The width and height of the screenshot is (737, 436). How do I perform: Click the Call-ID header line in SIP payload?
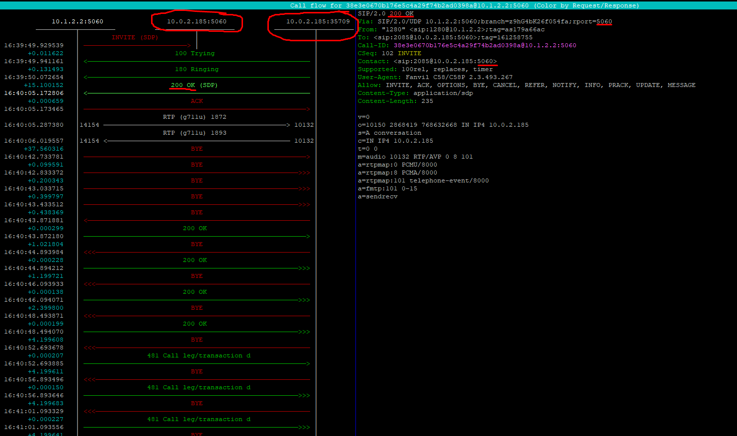(x=467, y=46)
